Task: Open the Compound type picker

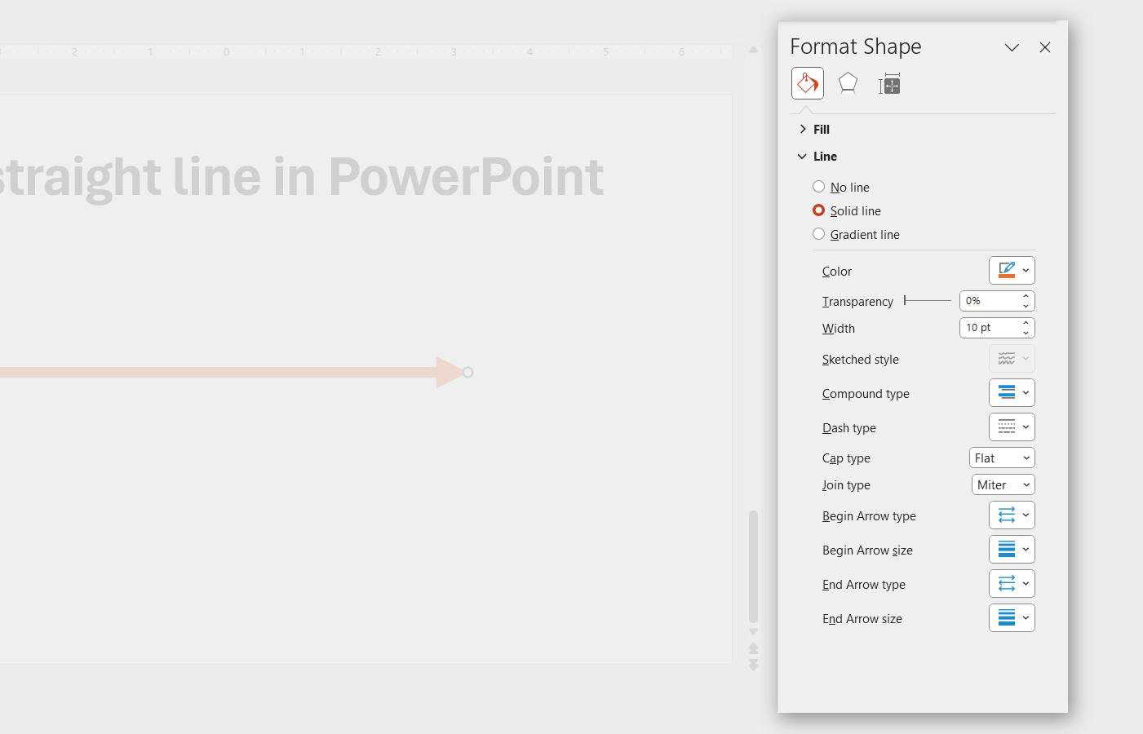Action: 1012,392
